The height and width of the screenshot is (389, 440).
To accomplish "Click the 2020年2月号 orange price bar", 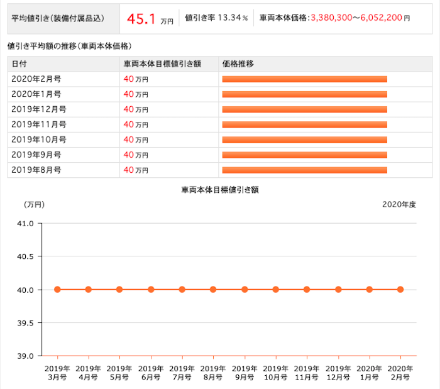I will pyautogui.click(x=305, y=79).
